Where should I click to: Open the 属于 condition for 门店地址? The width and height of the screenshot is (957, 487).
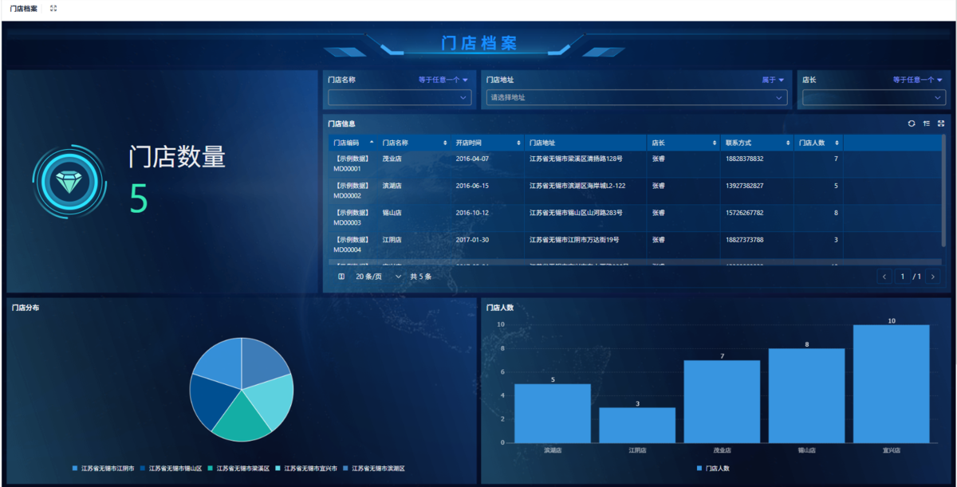pyautogui.click(x=773, y=80)
